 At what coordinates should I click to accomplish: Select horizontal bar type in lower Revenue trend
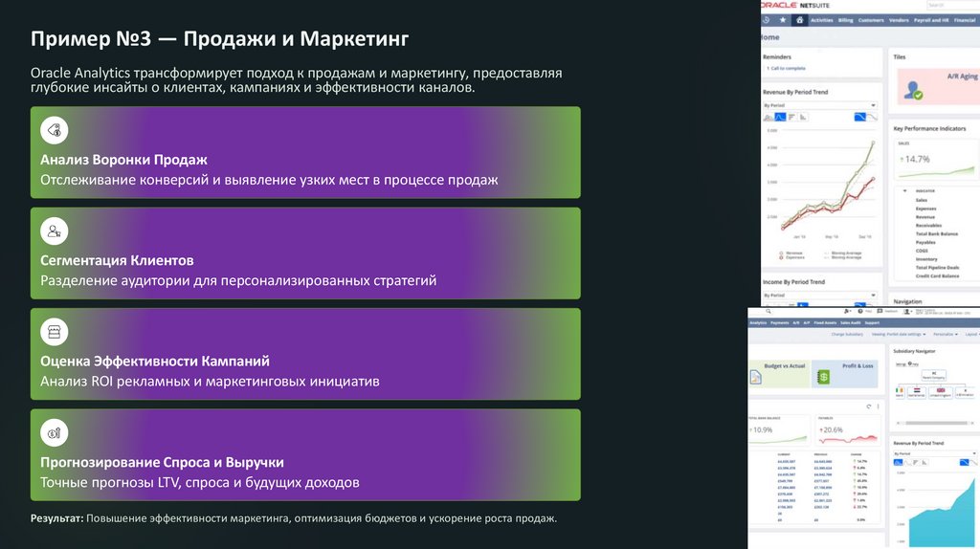(x=916, y=462)
